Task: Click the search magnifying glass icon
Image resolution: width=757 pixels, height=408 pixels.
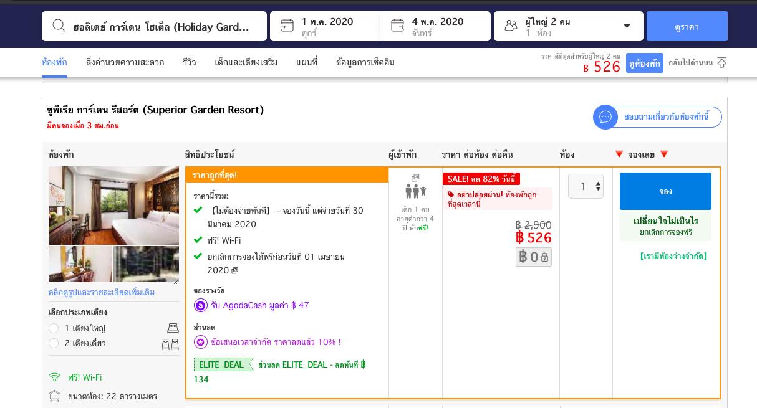Action: click(59, 26)
